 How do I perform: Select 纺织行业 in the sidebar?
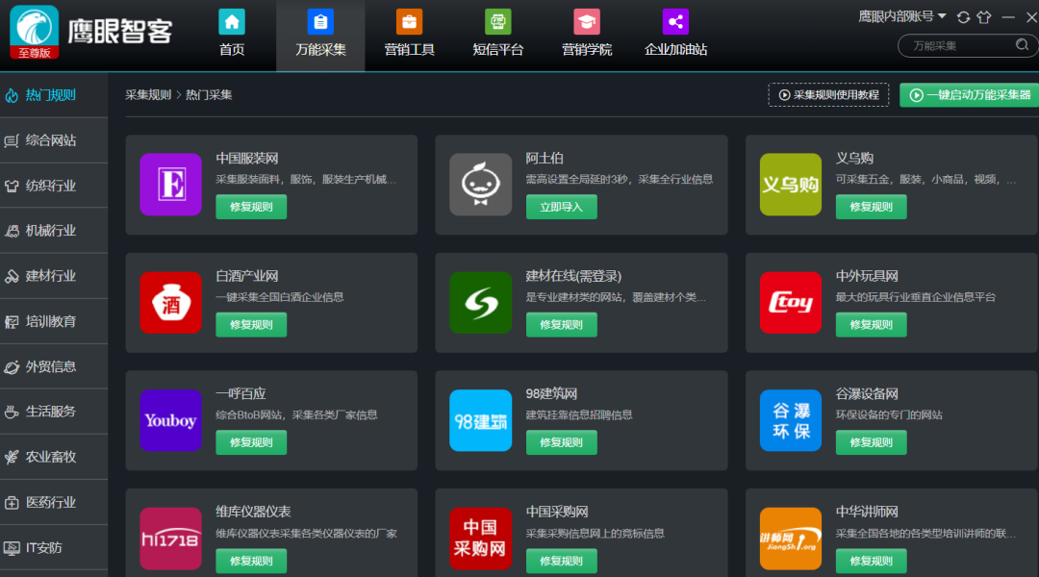coord(54,186)
